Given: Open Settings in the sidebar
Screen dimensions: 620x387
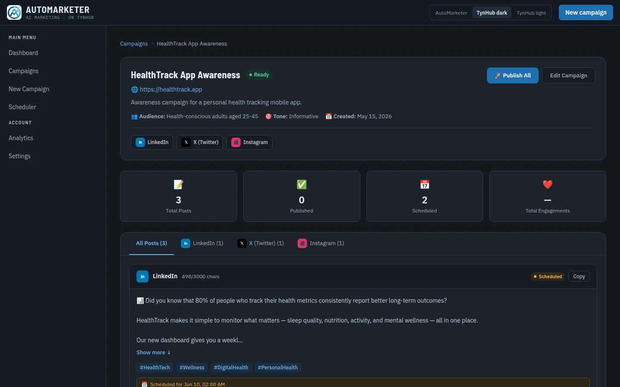Looking at the screenshot, I should tap(53, 156).
